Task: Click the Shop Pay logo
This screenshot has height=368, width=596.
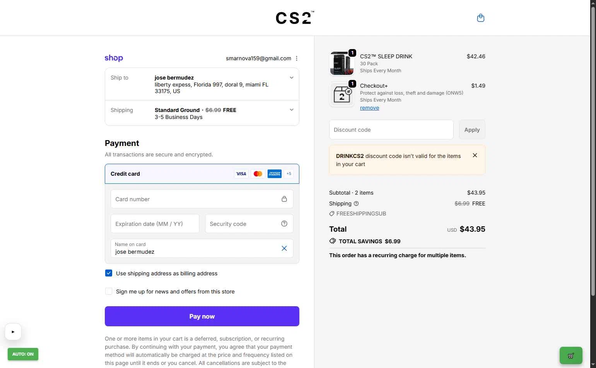Action: click(114, 58)
